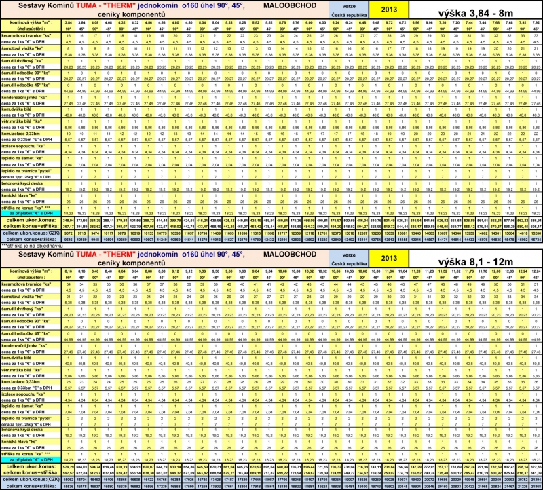Click the yellow 2013 cell beside "výška 3,84 - 8m"
The image size is (543, 490).
point(389,10)
